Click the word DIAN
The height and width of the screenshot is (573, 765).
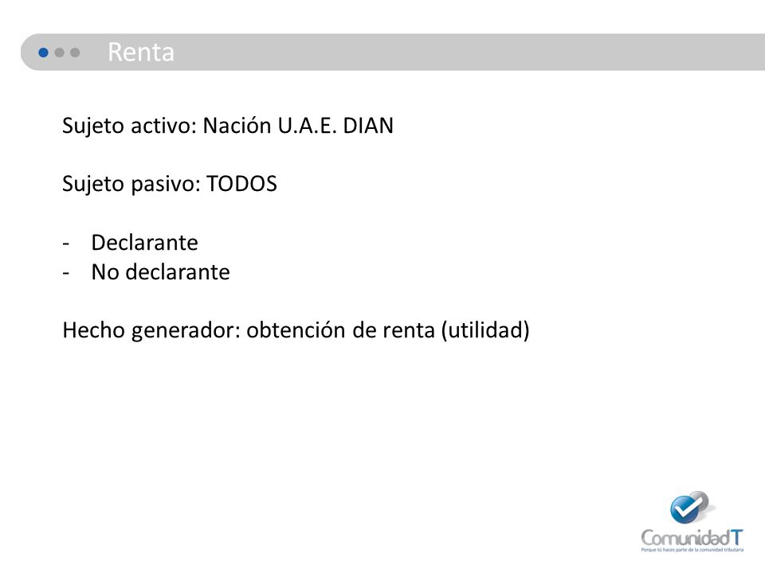tap(368, 125)
